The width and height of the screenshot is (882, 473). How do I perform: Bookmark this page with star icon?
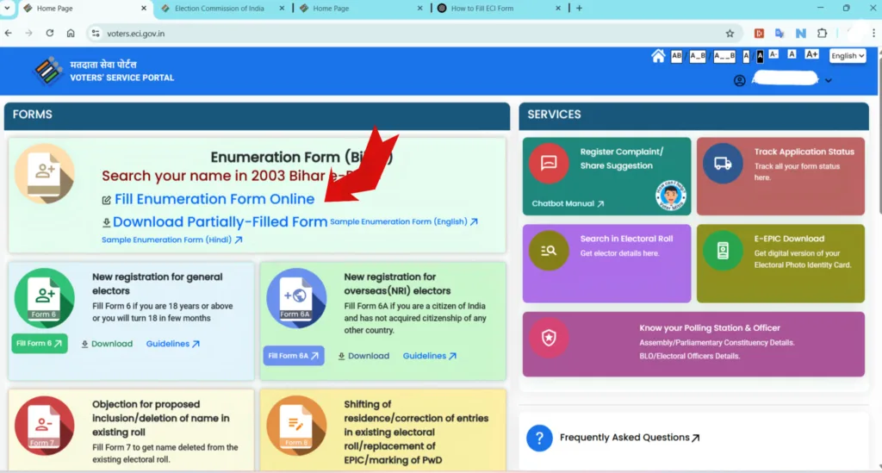tap(730, 34)
